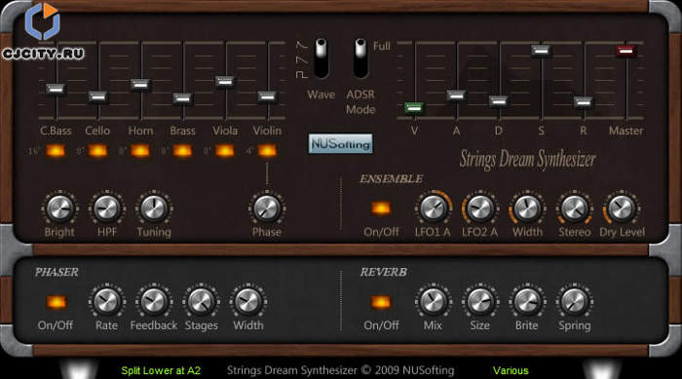This screenshot has height=379, width=682.
Task: Toggle the Violin 4' orange LED
Action: click(x=267, y=151)
